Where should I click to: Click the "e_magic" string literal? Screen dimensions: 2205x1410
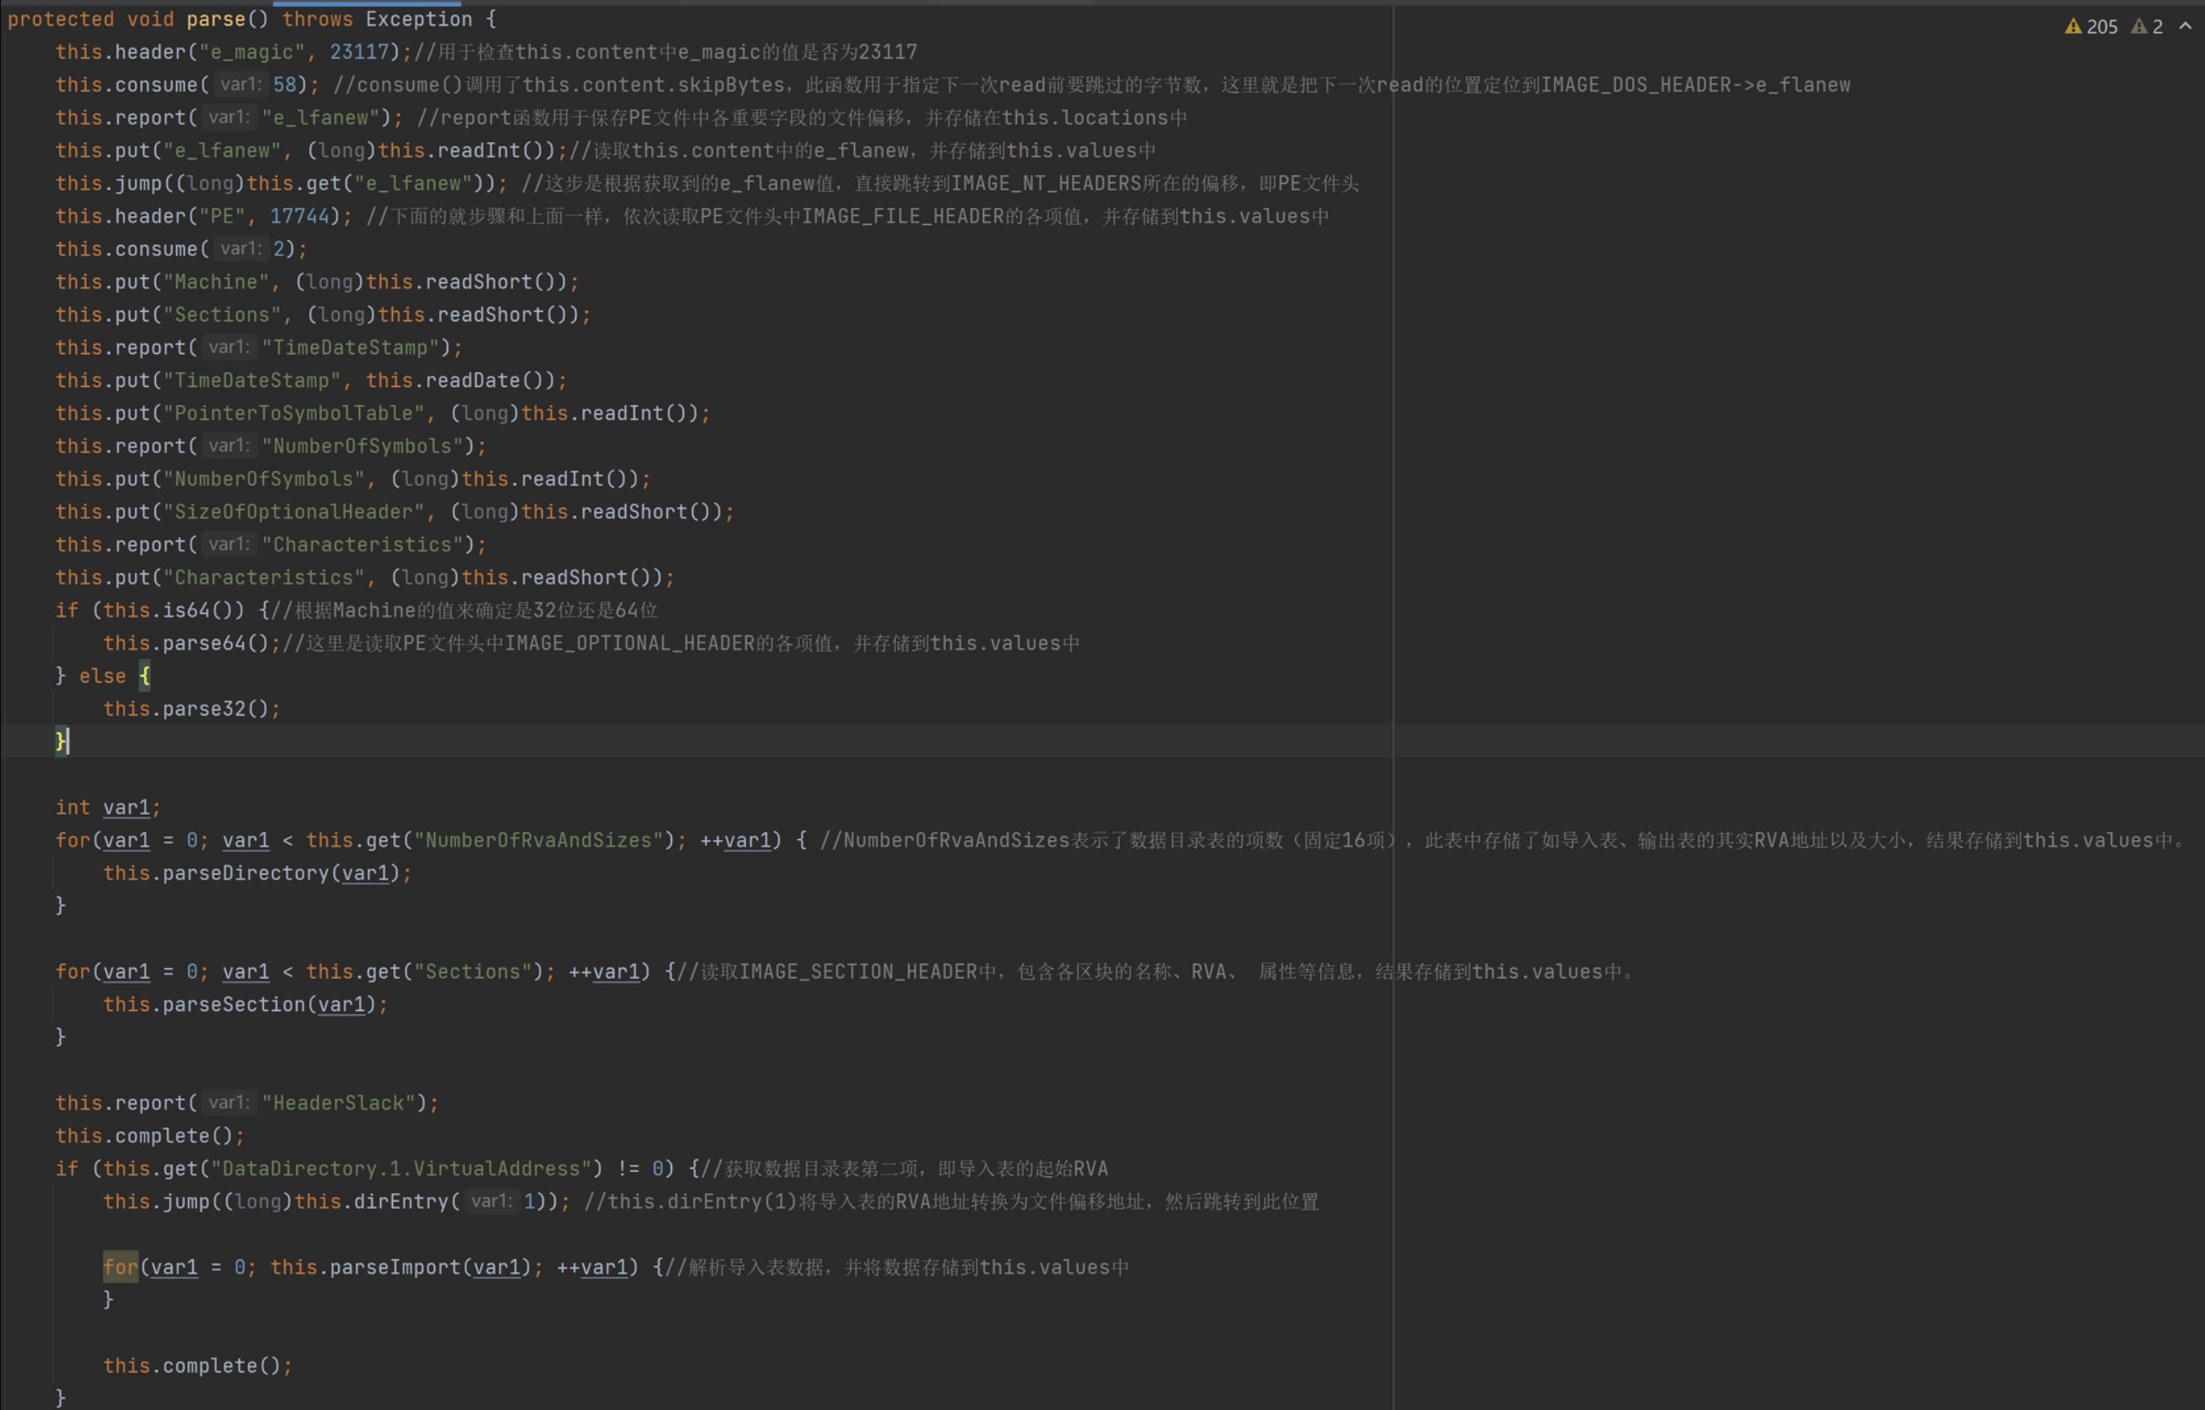tap(252, 52)
